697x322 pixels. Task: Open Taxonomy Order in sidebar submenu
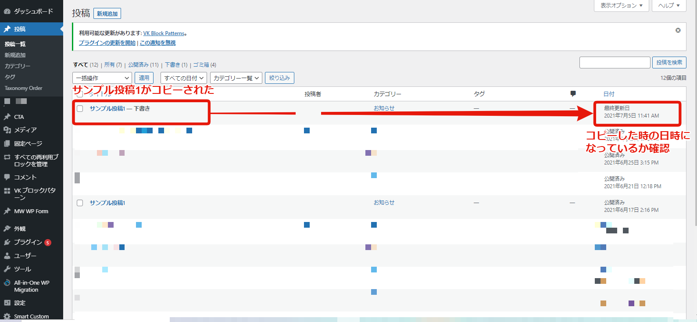click(24, 88)
